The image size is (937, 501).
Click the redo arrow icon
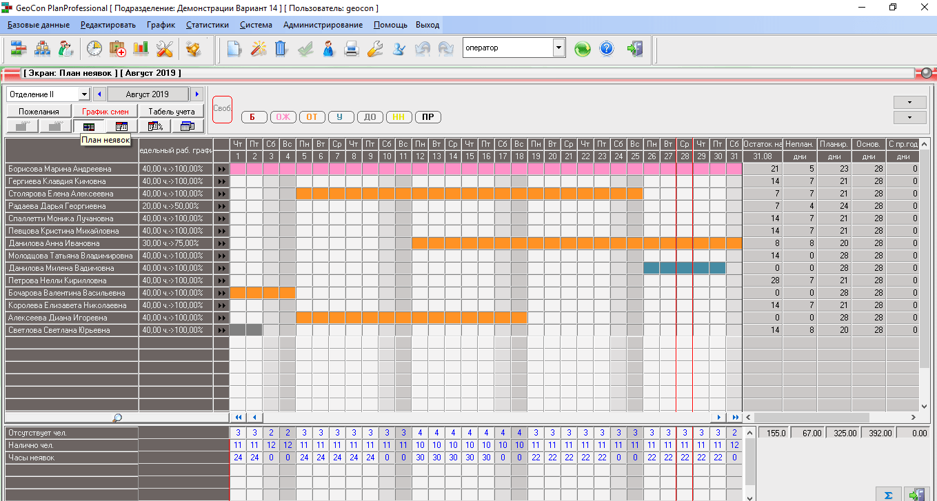pyautogui.click(x=445, y=49)
